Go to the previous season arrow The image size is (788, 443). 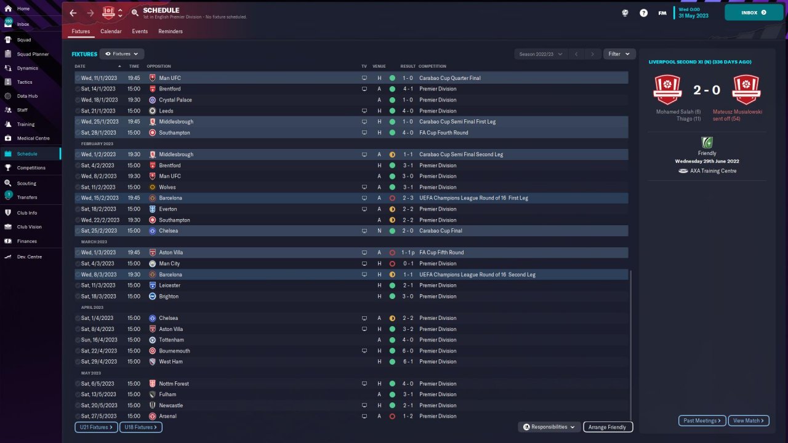[x=577, y=54]
